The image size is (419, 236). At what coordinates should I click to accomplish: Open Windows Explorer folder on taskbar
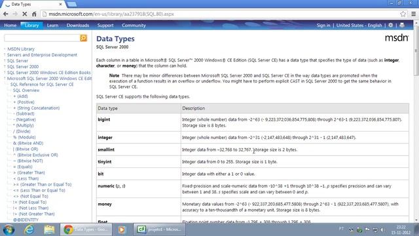(x=49, y=229)
